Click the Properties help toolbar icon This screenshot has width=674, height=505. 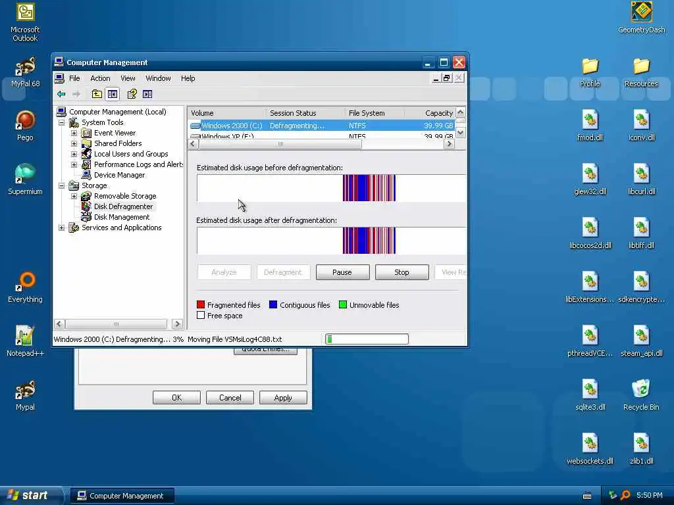132,94
